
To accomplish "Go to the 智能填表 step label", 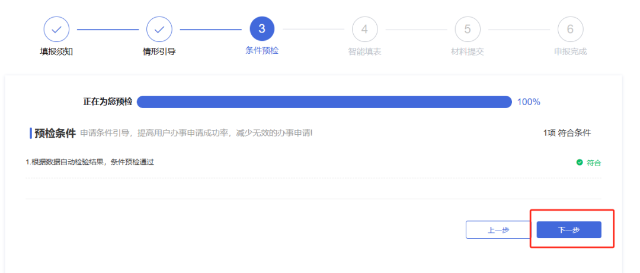I will [x=364, y=51].
